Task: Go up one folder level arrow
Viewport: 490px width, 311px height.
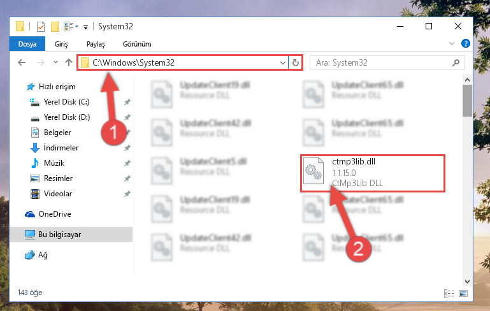Action: (x=69, y=62)
